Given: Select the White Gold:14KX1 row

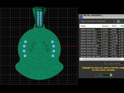Looking at the screenshot, I should coord(102,54).
